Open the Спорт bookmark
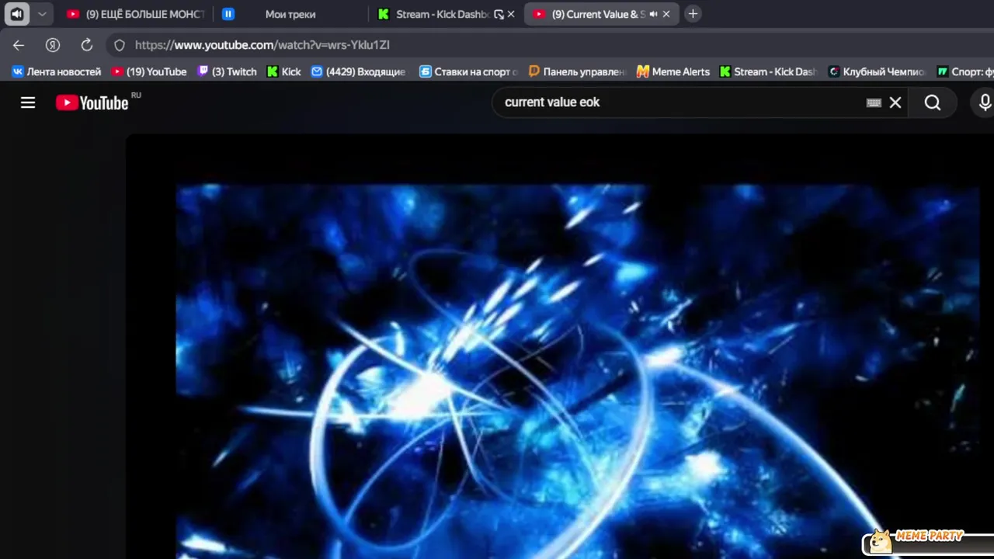The width and height of the screenshot is (994, 559). tap(965, 71)
